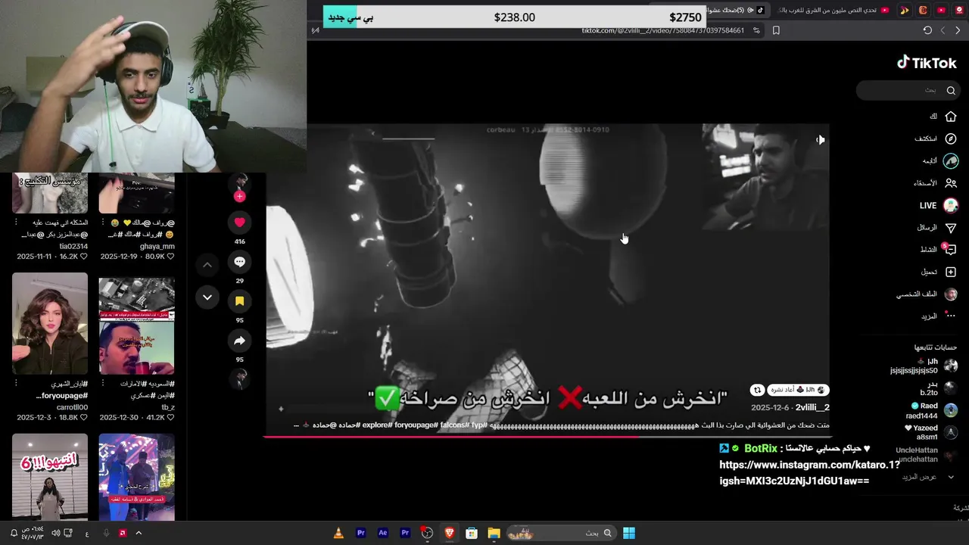Image resolution: width=969 pixels, height=545 pixels.
Task: Open File Explorer from the taskbar
Action: point(494,533)
